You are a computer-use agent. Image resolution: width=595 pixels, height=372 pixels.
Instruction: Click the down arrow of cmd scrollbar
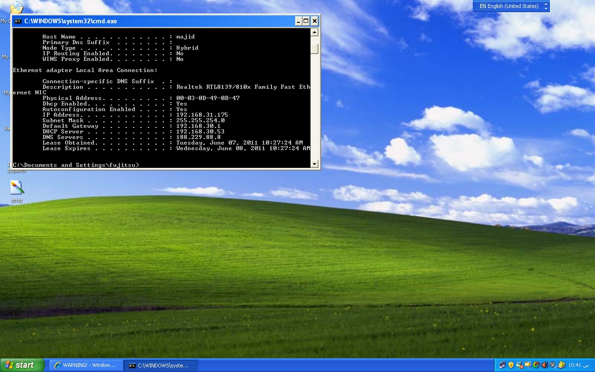[314, 164]
